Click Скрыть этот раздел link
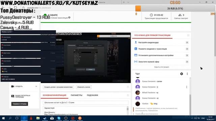216x121 pixels. click(x=161, y=67)
